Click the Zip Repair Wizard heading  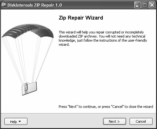click(x=81, y=18)
